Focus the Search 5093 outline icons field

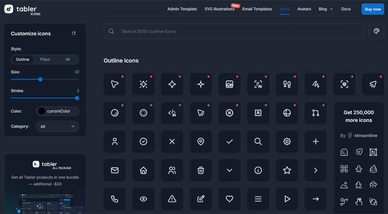click(x=234, y=31)
